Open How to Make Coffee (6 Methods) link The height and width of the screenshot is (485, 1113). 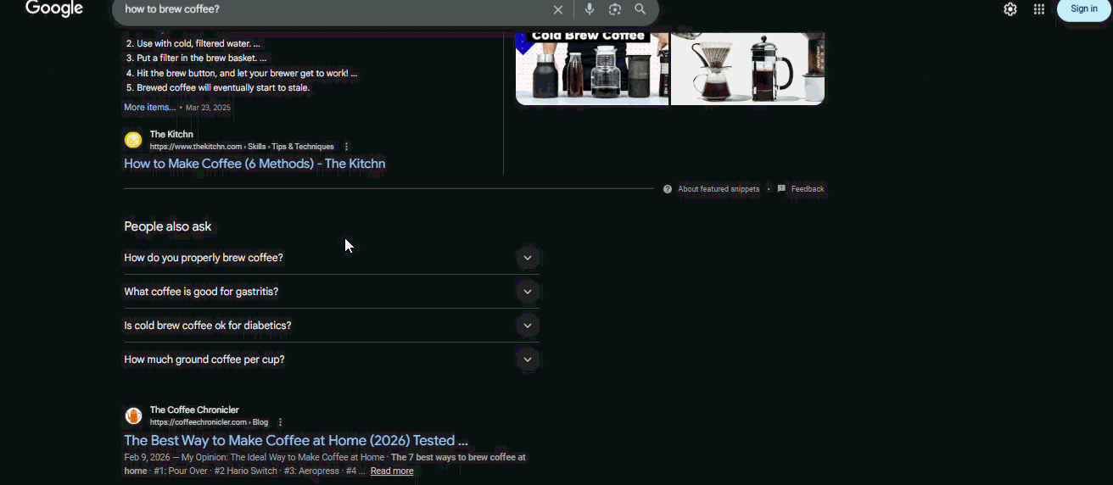pyautogui.click(x=254, y=164)
